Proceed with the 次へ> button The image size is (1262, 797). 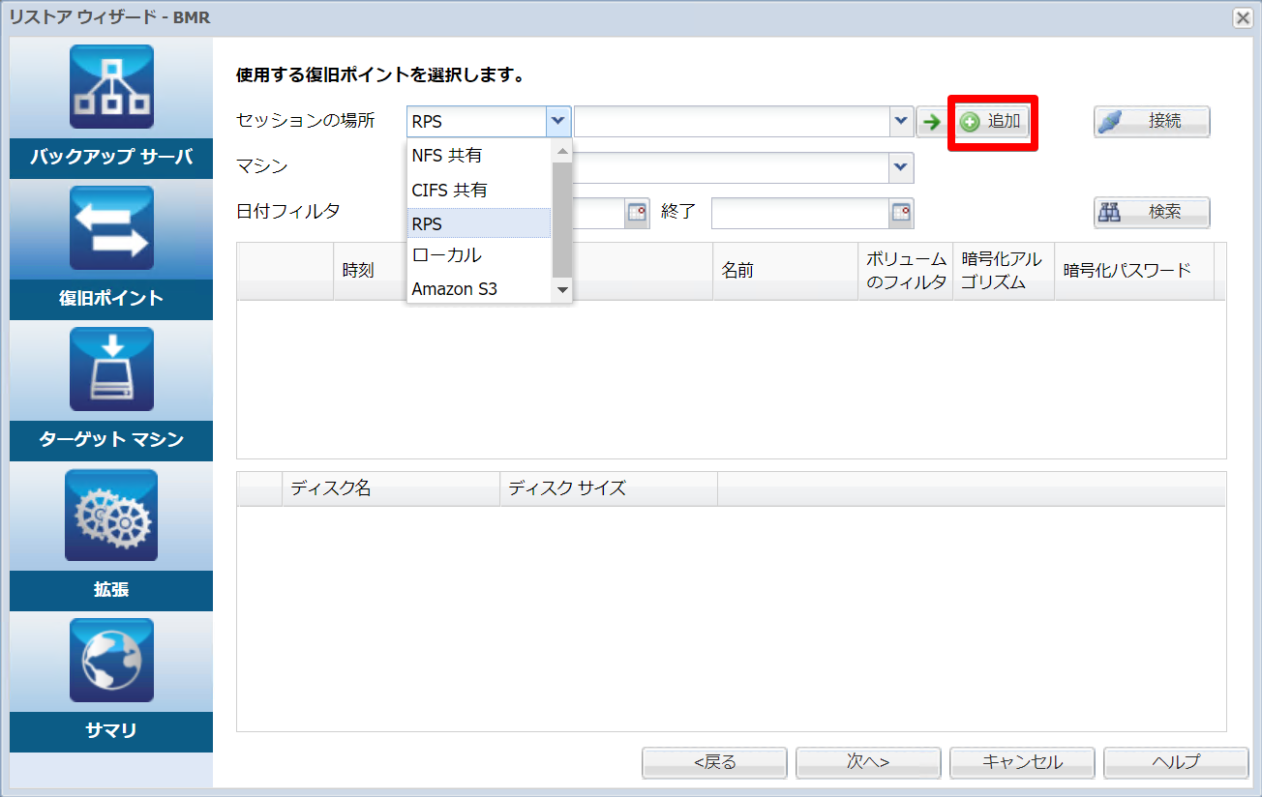[x=868, y=762]
